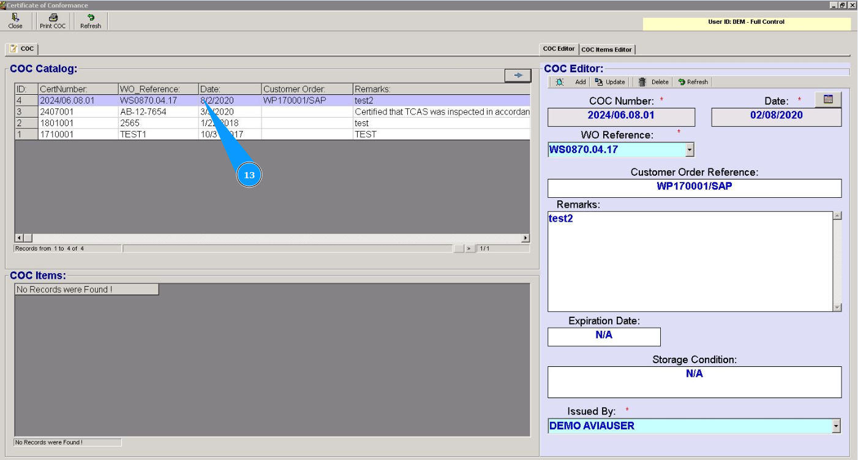858x460 pixels.
Task: Open the COC Items Editor tab
Action: click(607, 50)
